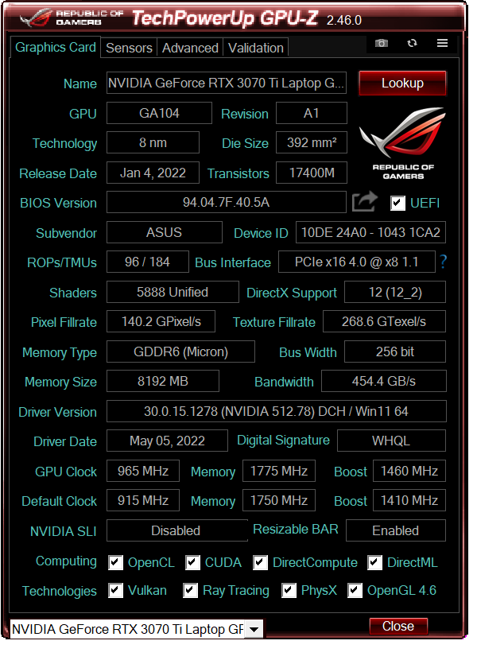Click the GPU value GA104
The width and height of the screenshot is (477, 664).
point(159,113)
